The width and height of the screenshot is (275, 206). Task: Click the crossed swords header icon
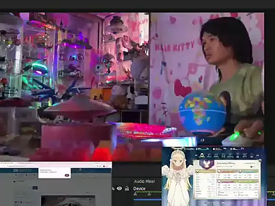pyautogui.click(x=198, y=171)
